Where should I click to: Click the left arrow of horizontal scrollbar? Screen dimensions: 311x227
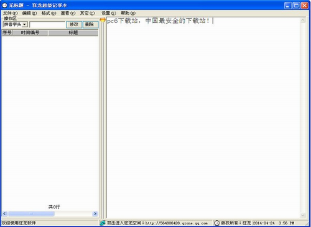[x=4, y=213]
